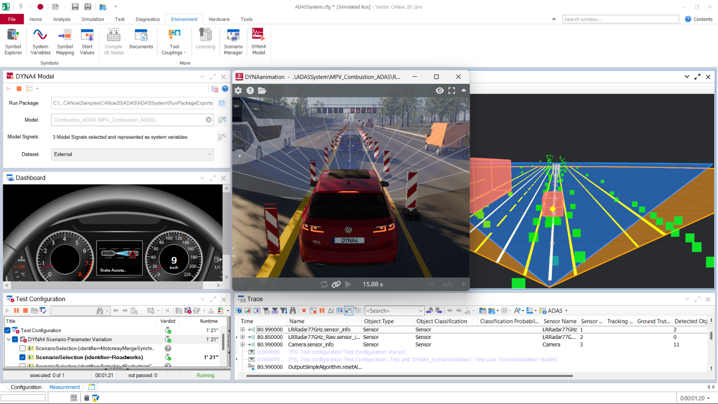Open the ADAS column layout dropdown

566,311
